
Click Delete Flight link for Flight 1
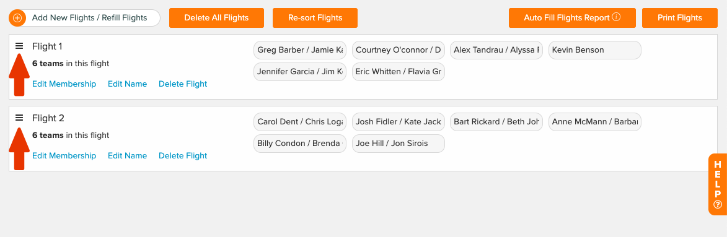coord(183,84)
